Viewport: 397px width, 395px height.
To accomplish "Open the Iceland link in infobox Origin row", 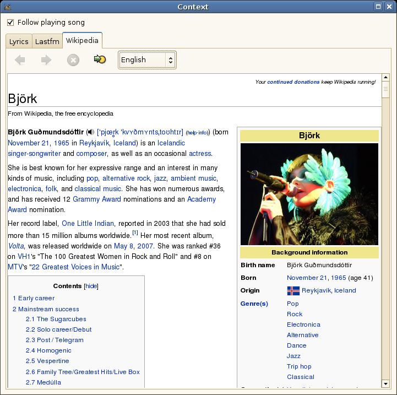I will tap(345, 291).
